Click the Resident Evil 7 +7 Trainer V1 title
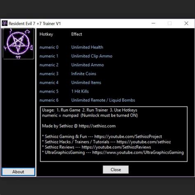Screen dimensions: 195x195 click(x=35, y=23)
